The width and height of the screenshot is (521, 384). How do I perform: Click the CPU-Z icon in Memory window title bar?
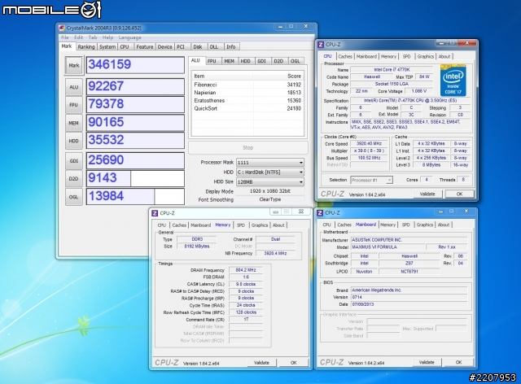[155, 213]
